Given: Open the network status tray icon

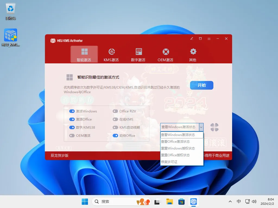Looking at the screenshot, I should [x=248, y=201].
